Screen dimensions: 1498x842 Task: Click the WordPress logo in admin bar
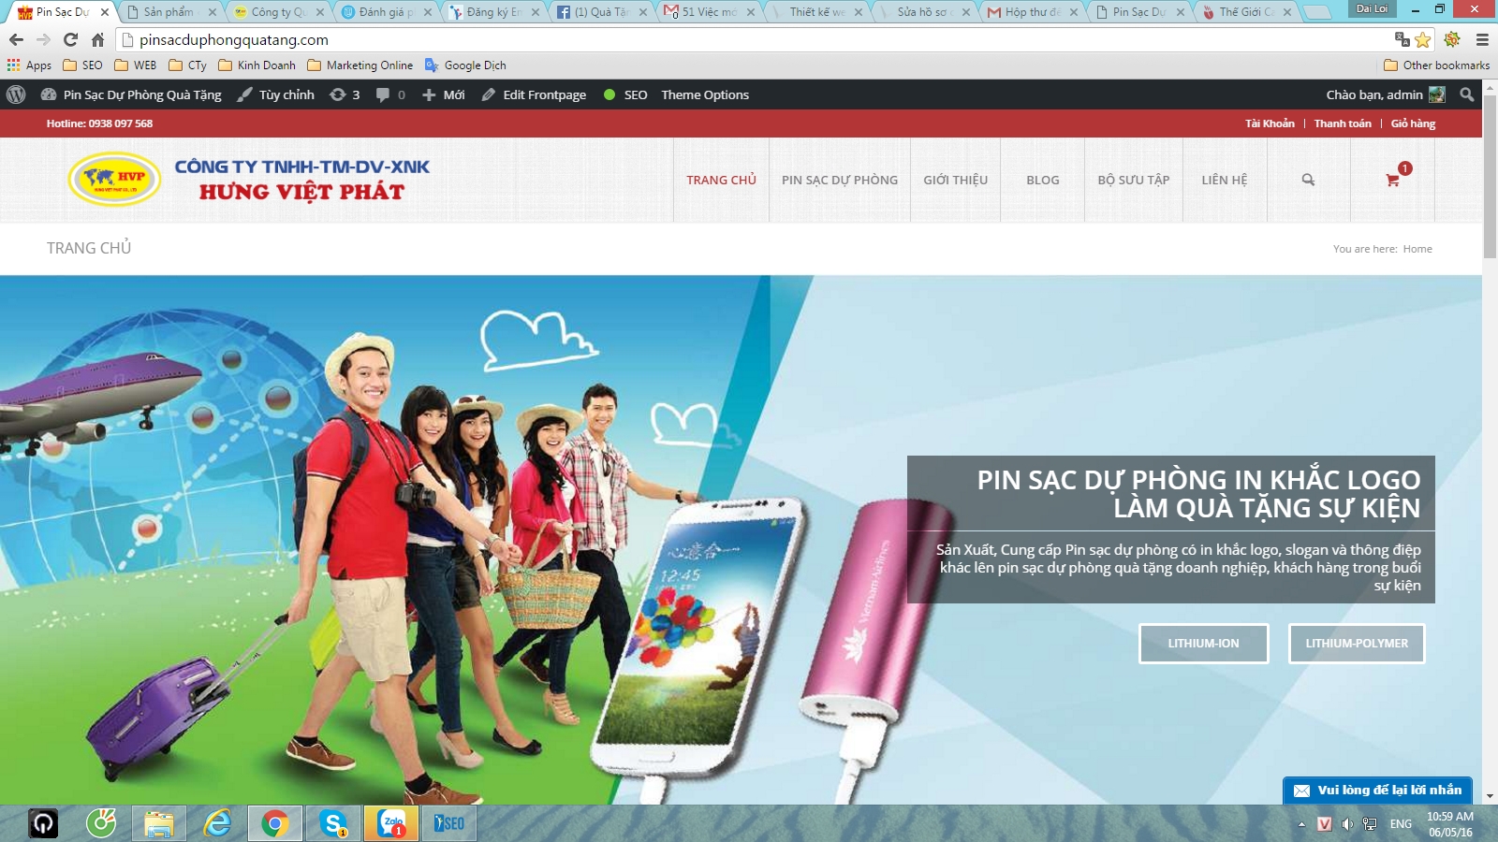[16, 94]
